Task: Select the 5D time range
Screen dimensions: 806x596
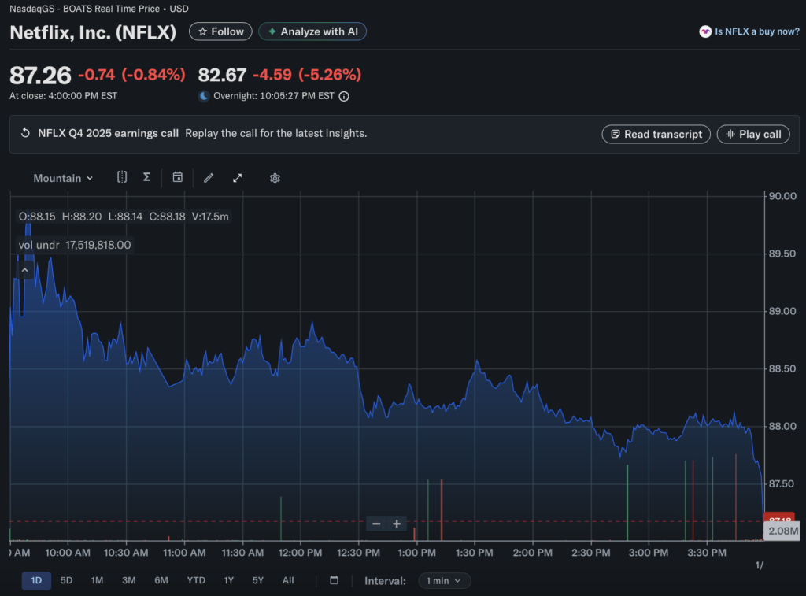Action: [x=67, y=580]
